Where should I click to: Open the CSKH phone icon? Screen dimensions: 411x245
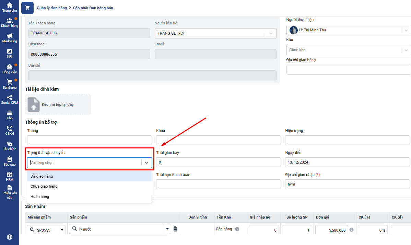click(10, 129)
